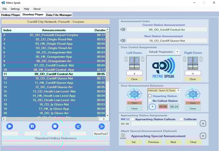Click the announcement list vertical scrollbar thumb
The image size is (219, 151).
point(108,56)
